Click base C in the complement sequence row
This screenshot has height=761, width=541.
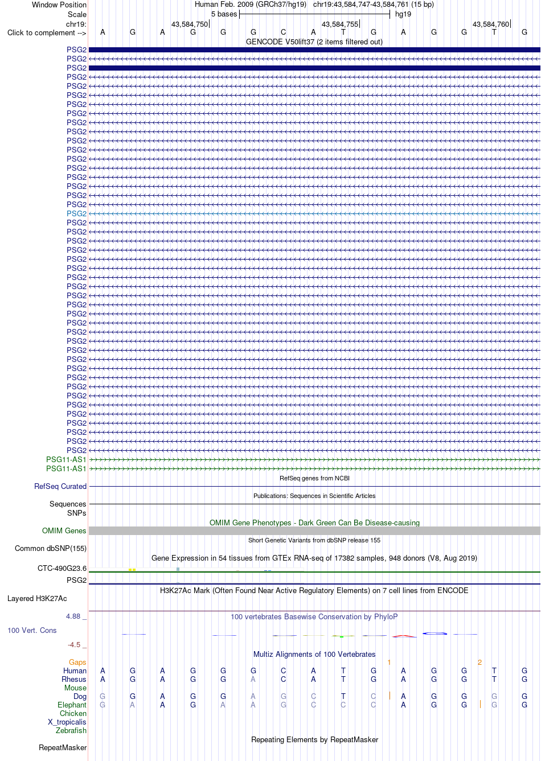coord(283,32)
